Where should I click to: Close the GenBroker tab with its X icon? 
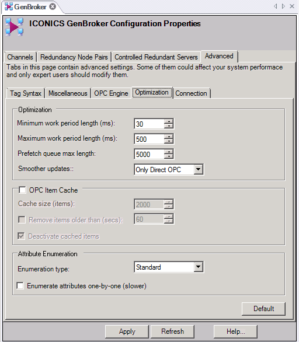[53, 7]
